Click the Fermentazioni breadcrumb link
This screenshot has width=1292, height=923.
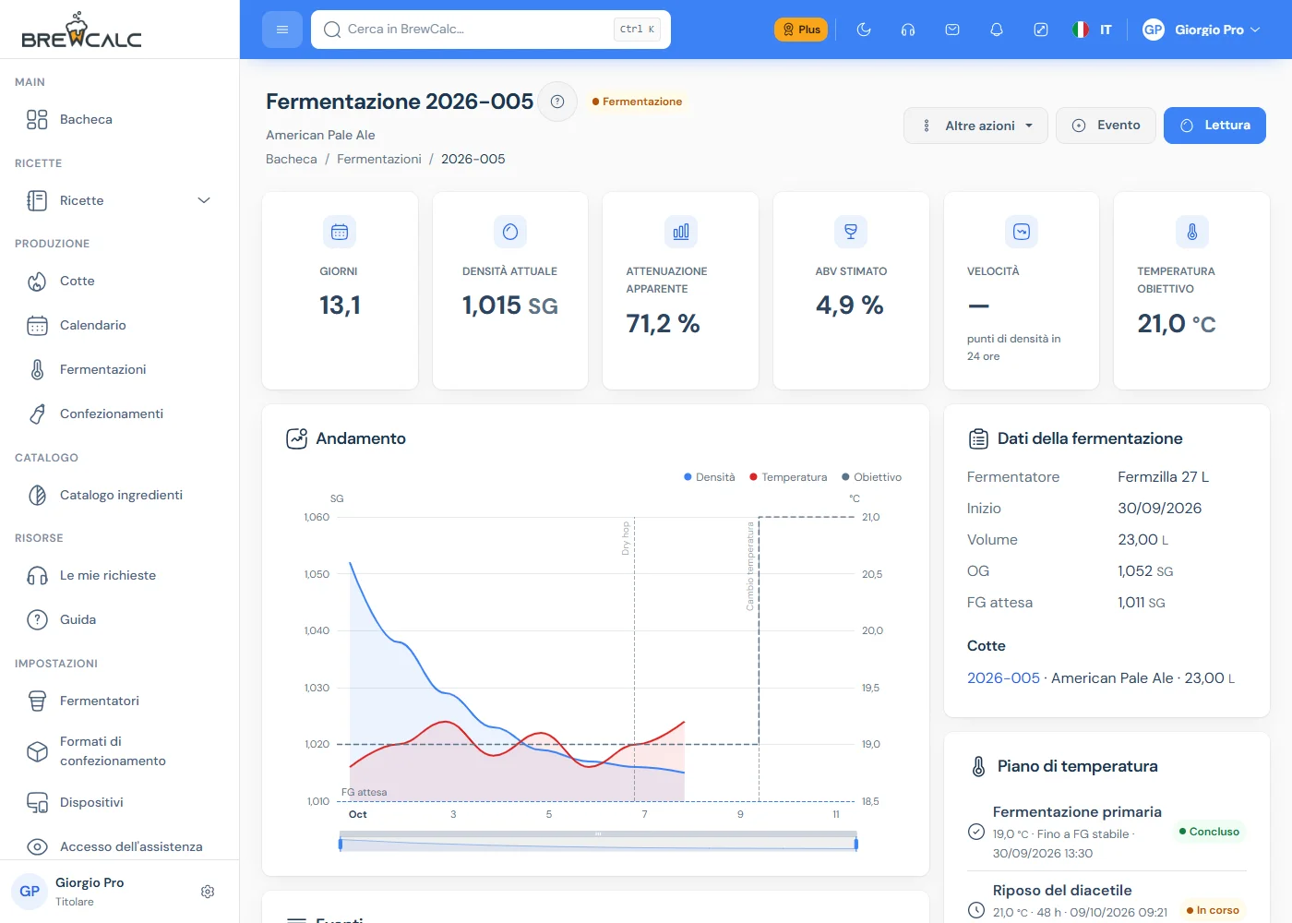tap(379, 159)
